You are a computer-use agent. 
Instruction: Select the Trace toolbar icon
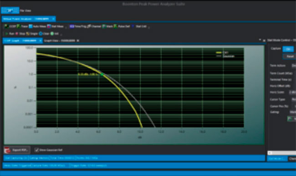pos(19,26)
